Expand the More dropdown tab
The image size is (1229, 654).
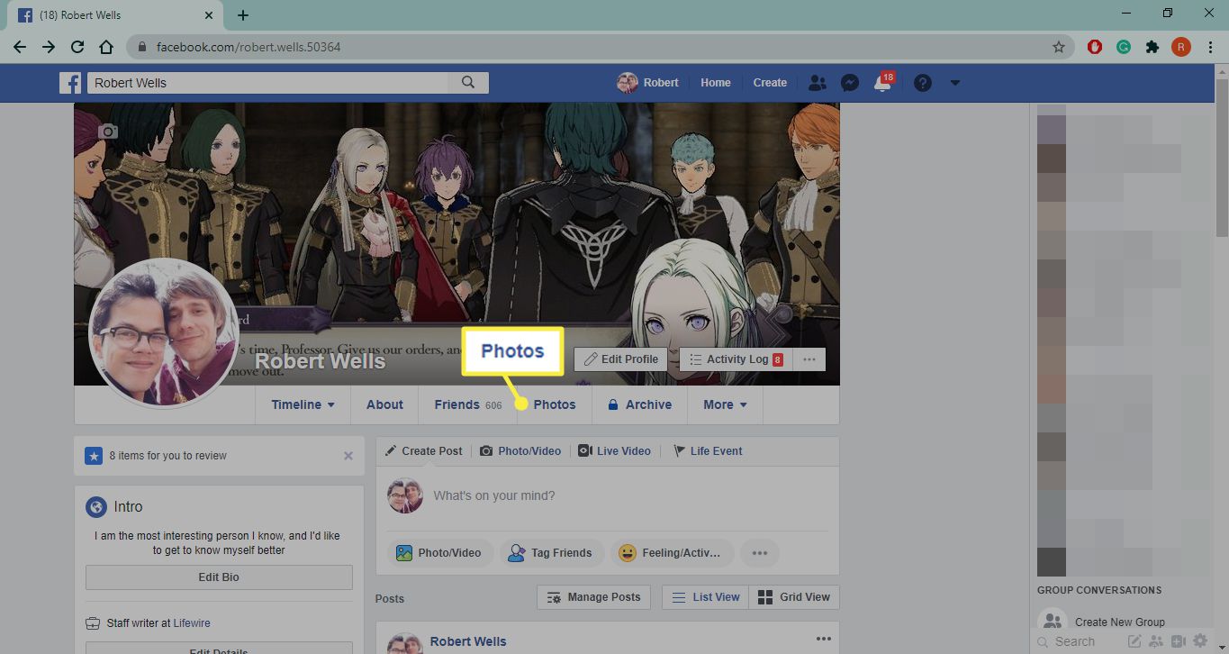pos(726,404)
